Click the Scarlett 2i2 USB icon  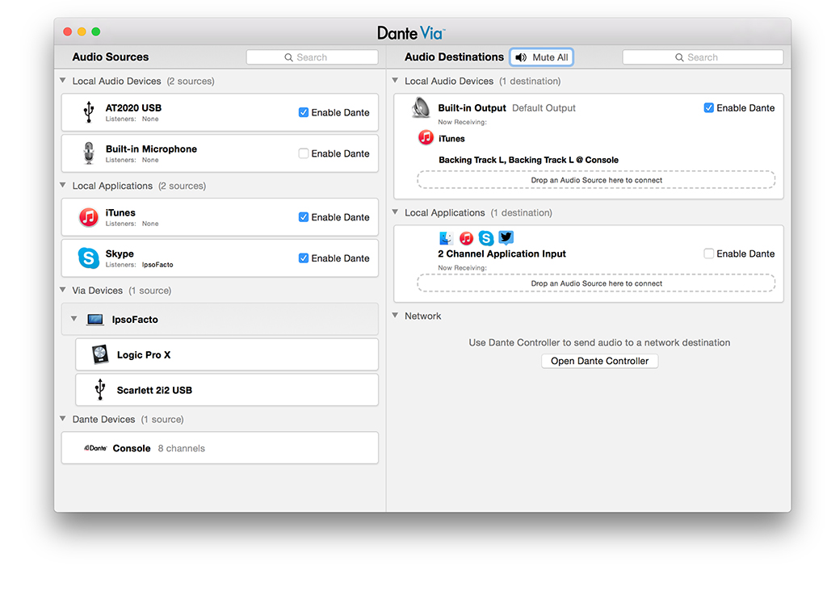100,390
